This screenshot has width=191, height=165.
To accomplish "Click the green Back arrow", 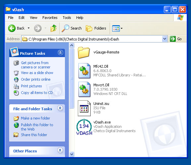I will coord(12,28).
